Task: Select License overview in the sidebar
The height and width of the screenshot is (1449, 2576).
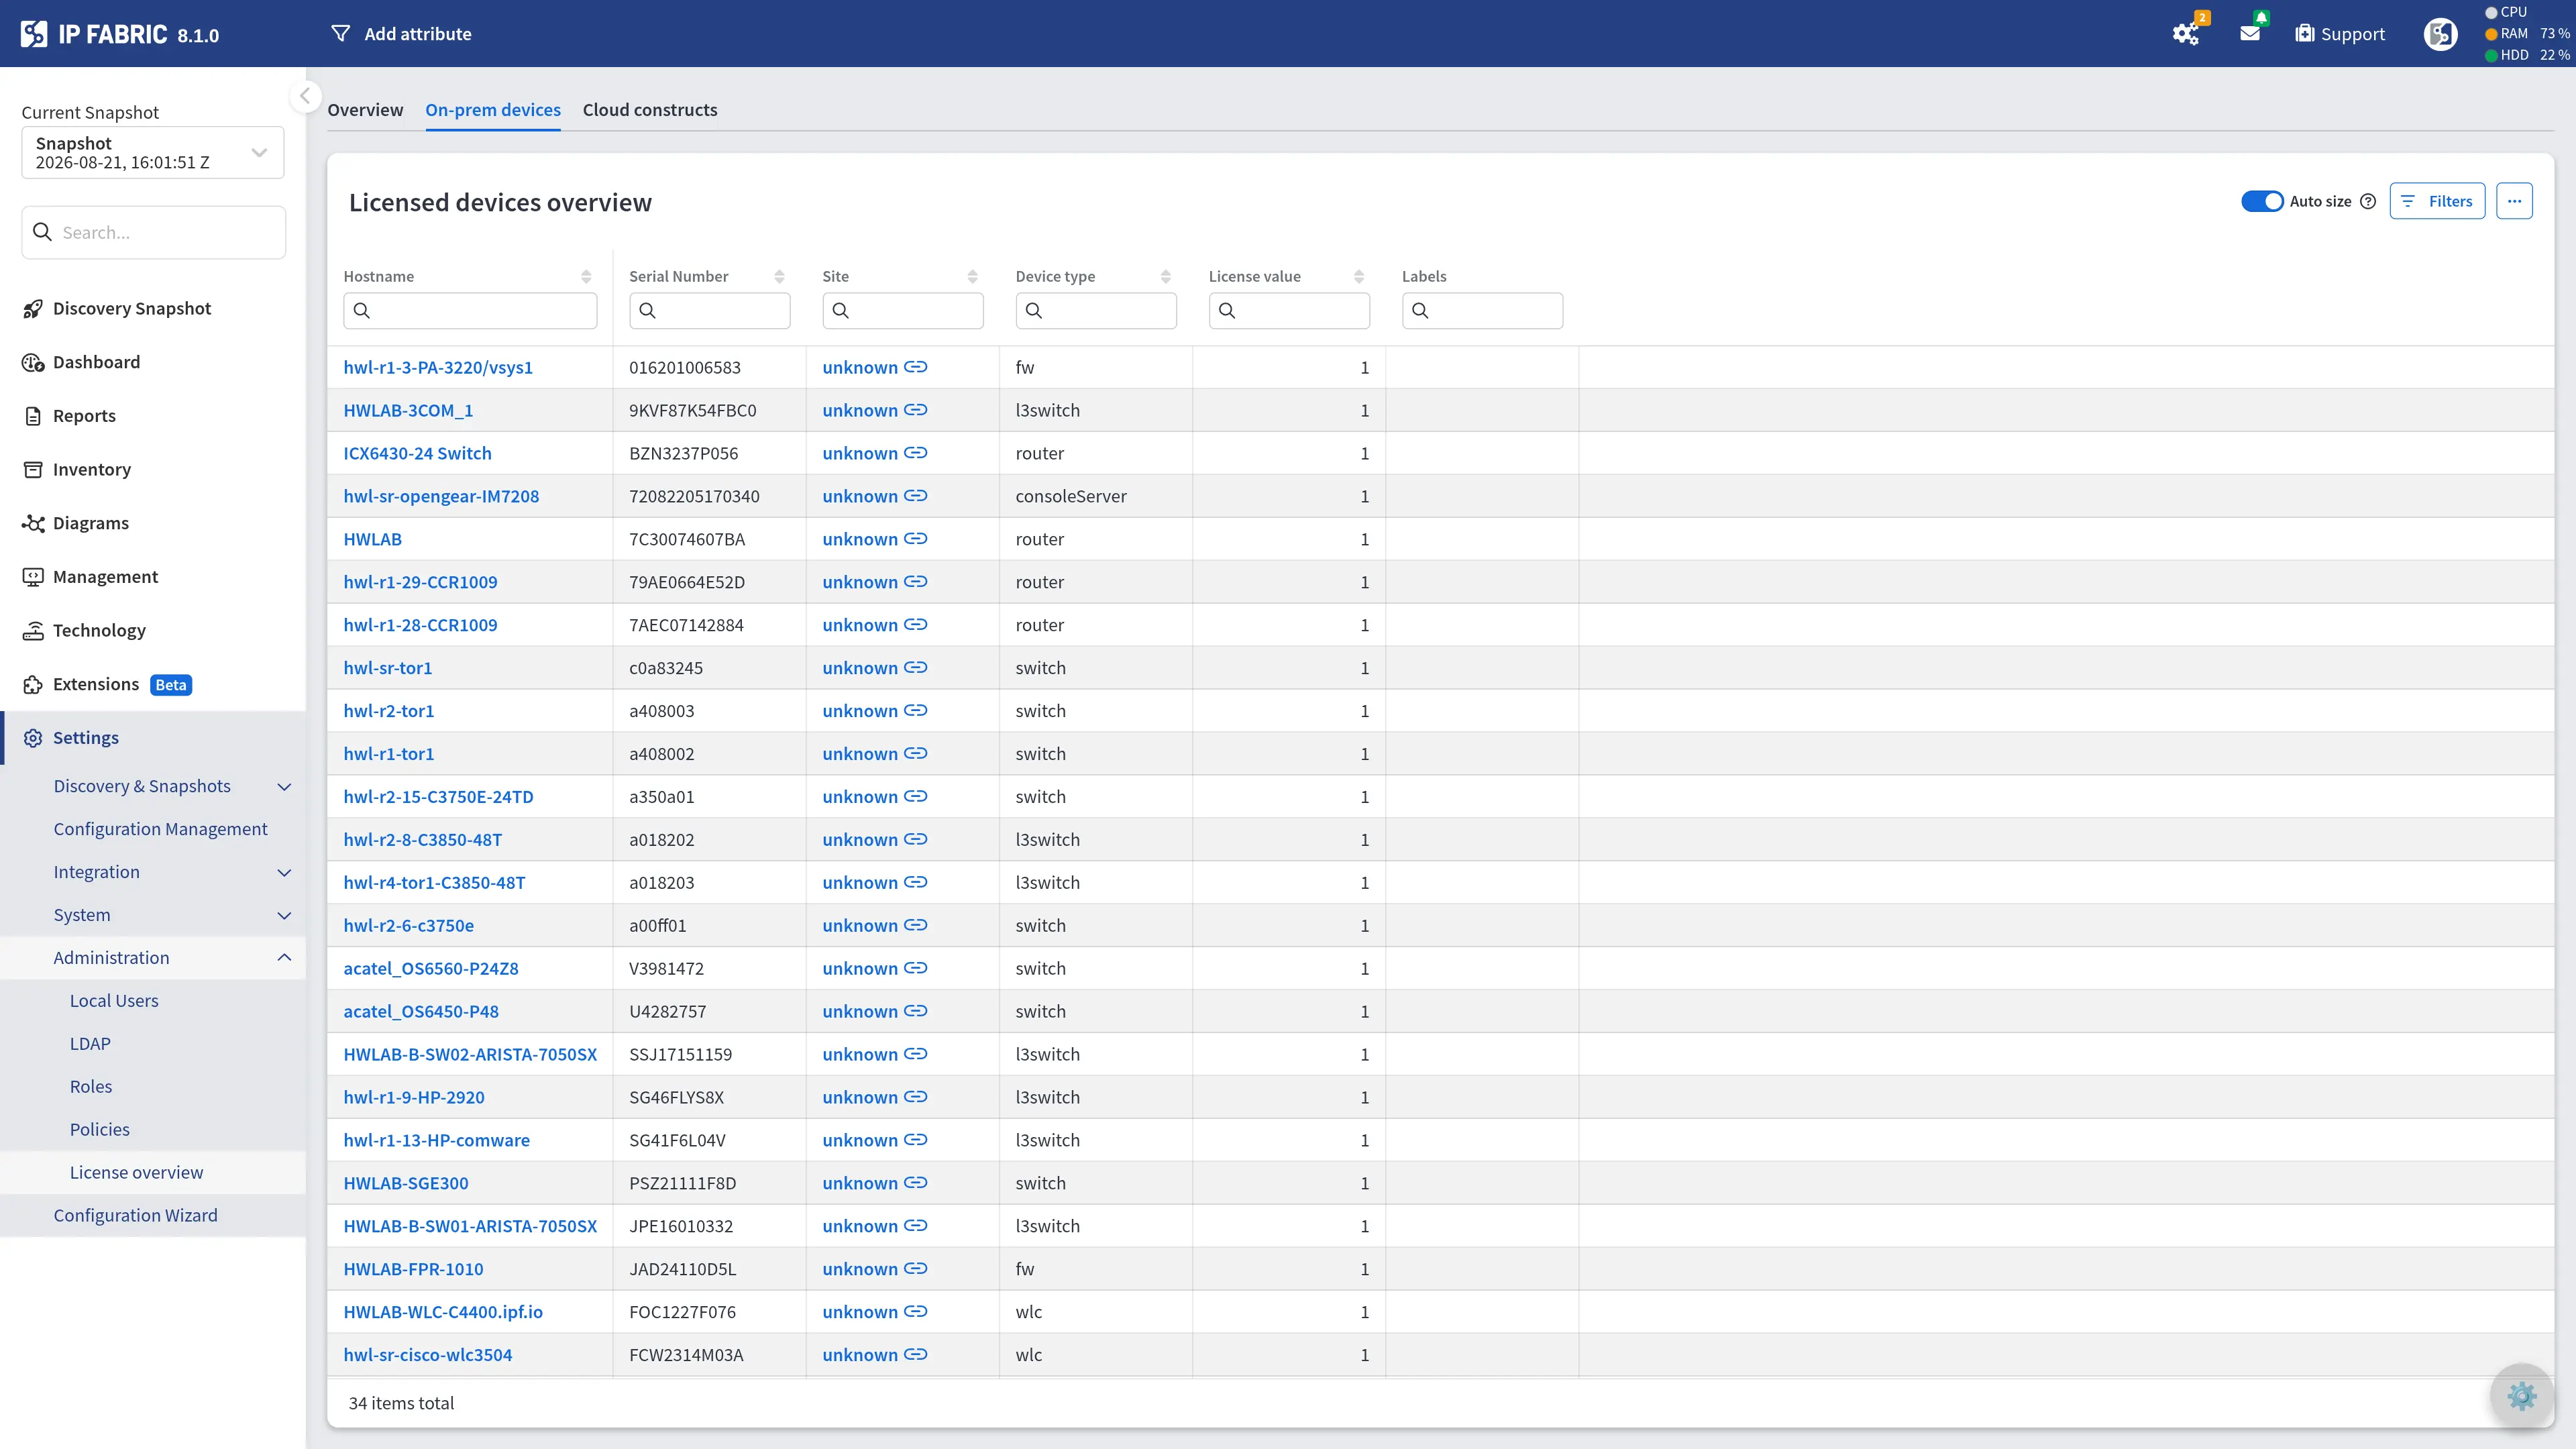Action: (x=136, y=1173)
